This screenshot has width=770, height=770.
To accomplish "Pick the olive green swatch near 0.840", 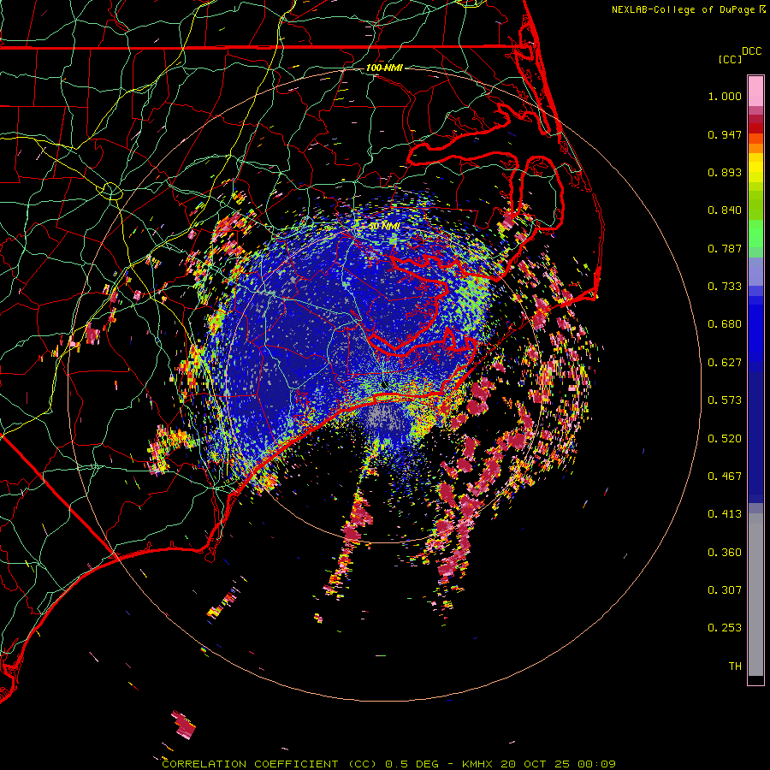I will (x=755, y=205).
